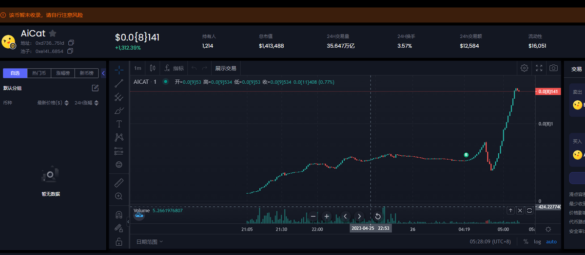Click the risk warning banner text
Viewport: 585px width, 255px height.
click(x=45, y=15)
